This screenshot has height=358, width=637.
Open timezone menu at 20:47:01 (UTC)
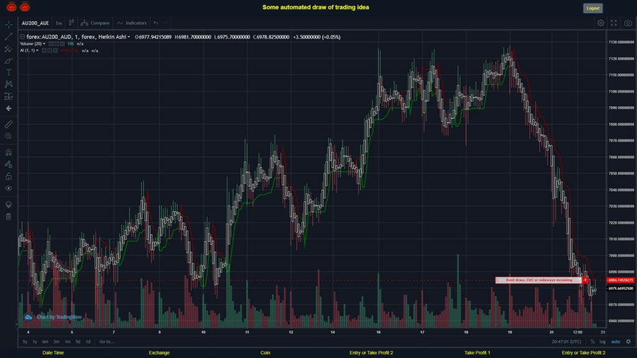pos(566,341)
